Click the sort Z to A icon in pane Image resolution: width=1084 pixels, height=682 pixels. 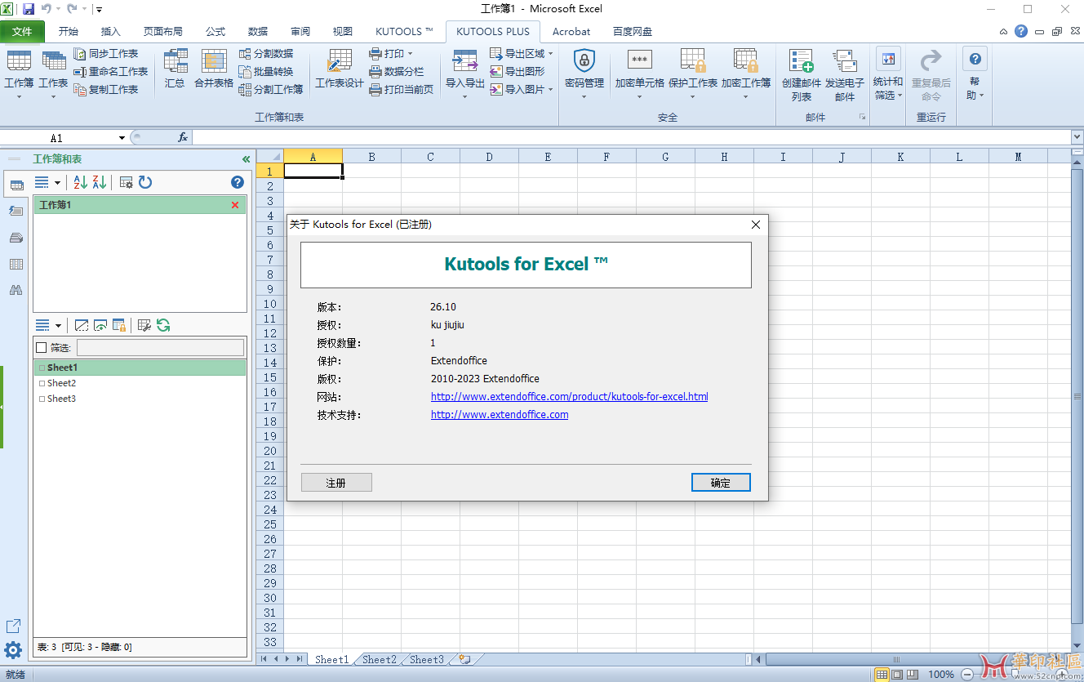(x=100, y=182)
